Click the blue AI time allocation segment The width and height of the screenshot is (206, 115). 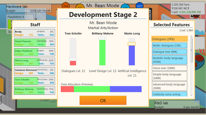(x=126, y=89)
